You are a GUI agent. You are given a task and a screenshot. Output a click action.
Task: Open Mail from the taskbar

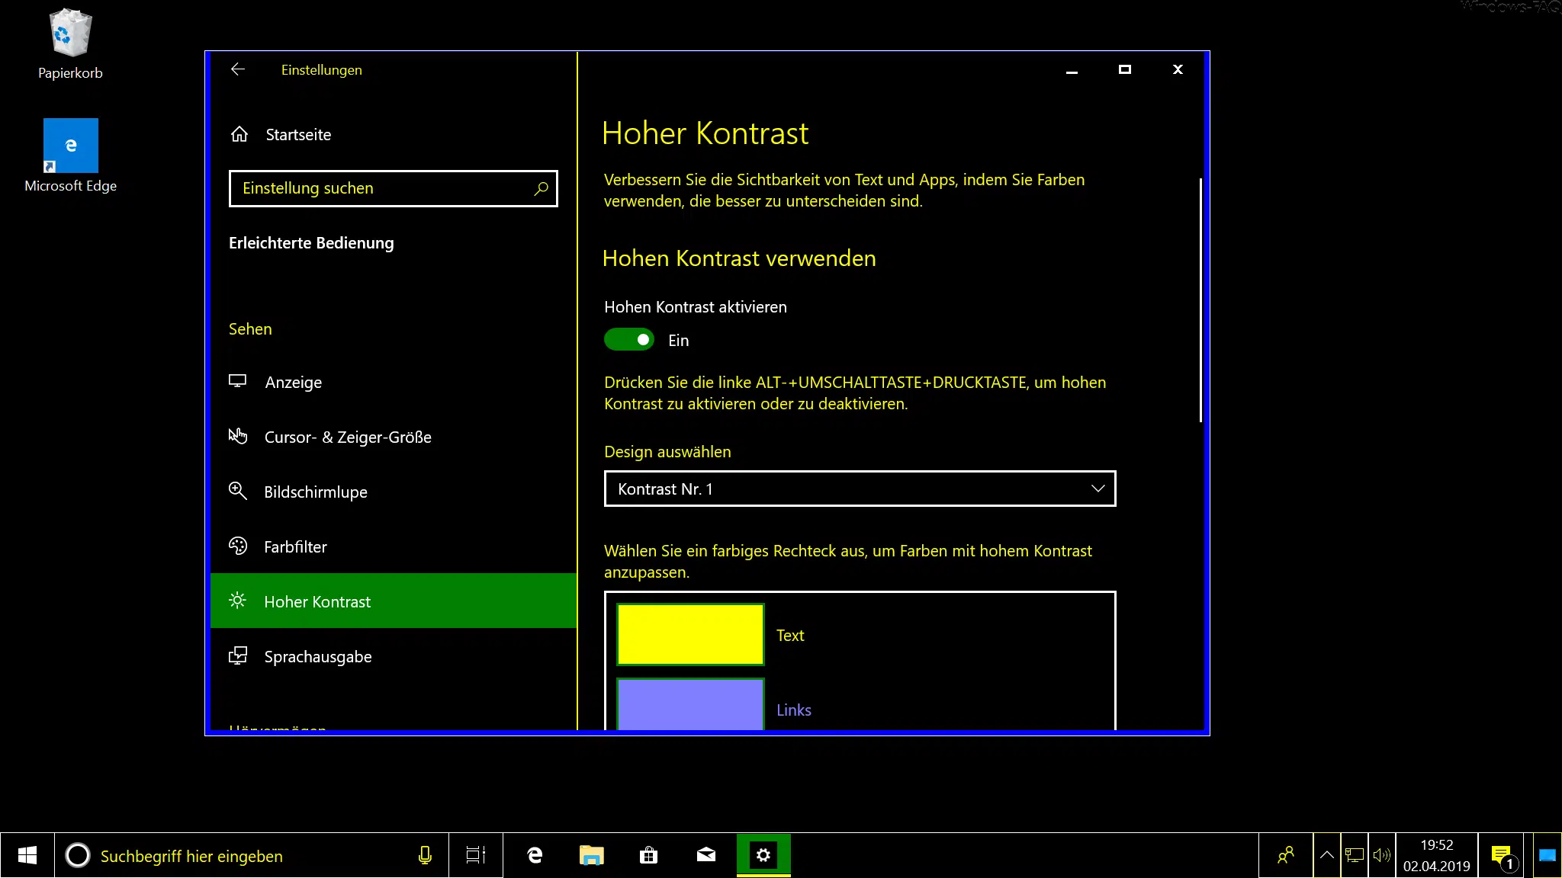click(705, 855)
